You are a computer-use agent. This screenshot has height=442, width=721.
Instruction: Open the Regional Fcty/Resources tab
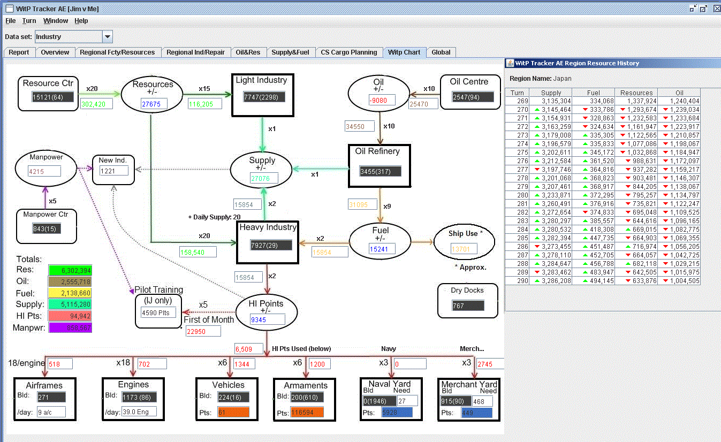coord(117,52)
